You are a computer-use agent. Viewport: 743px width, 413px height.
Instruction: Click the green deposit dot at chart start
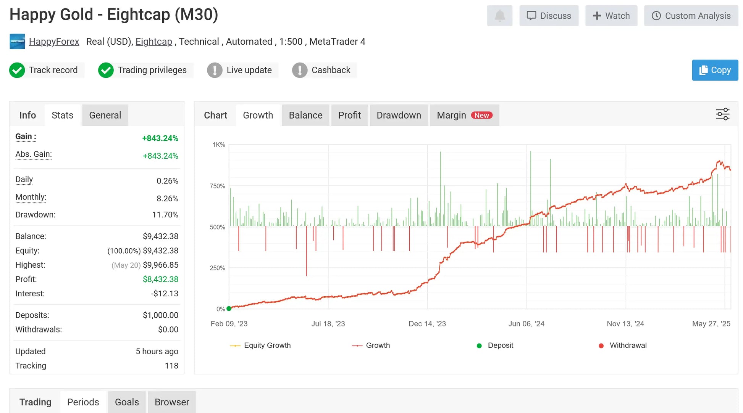(x=229, y=309)
